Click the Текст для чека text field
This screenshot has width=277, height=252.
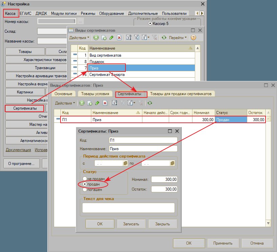point(129,208)
